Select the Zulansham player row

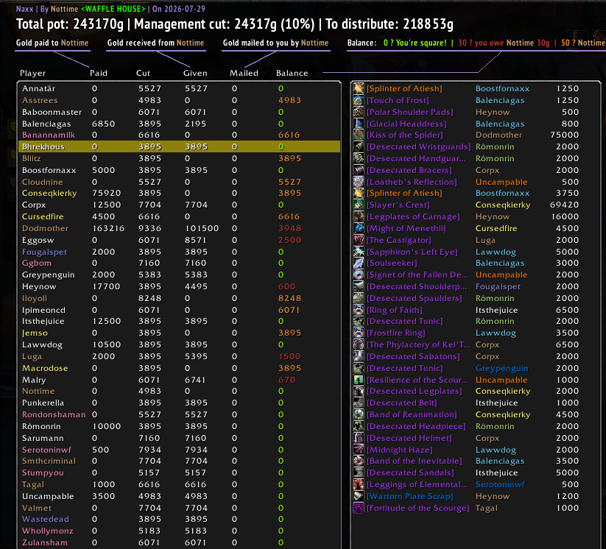180,542
